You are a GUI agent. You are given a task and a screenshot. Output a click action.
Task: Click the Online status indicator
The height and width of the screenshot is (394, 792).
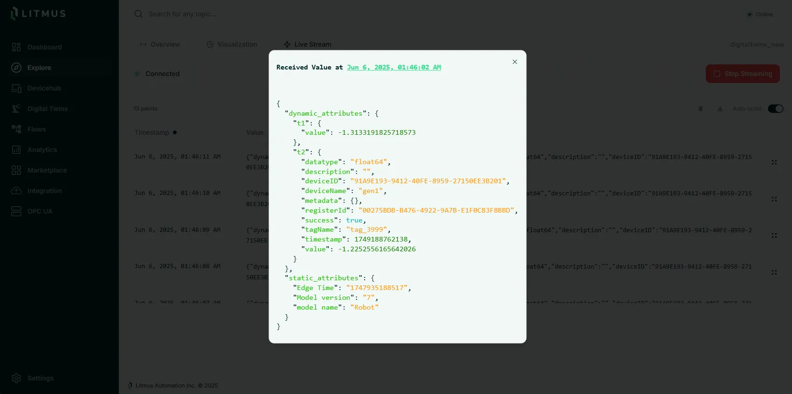point(760,14)
